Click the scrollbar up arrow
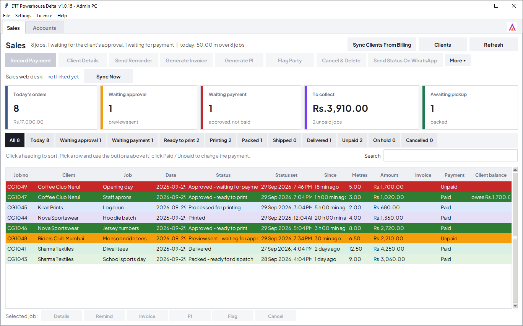The image size is (523, 326). [x=515, y=170]
